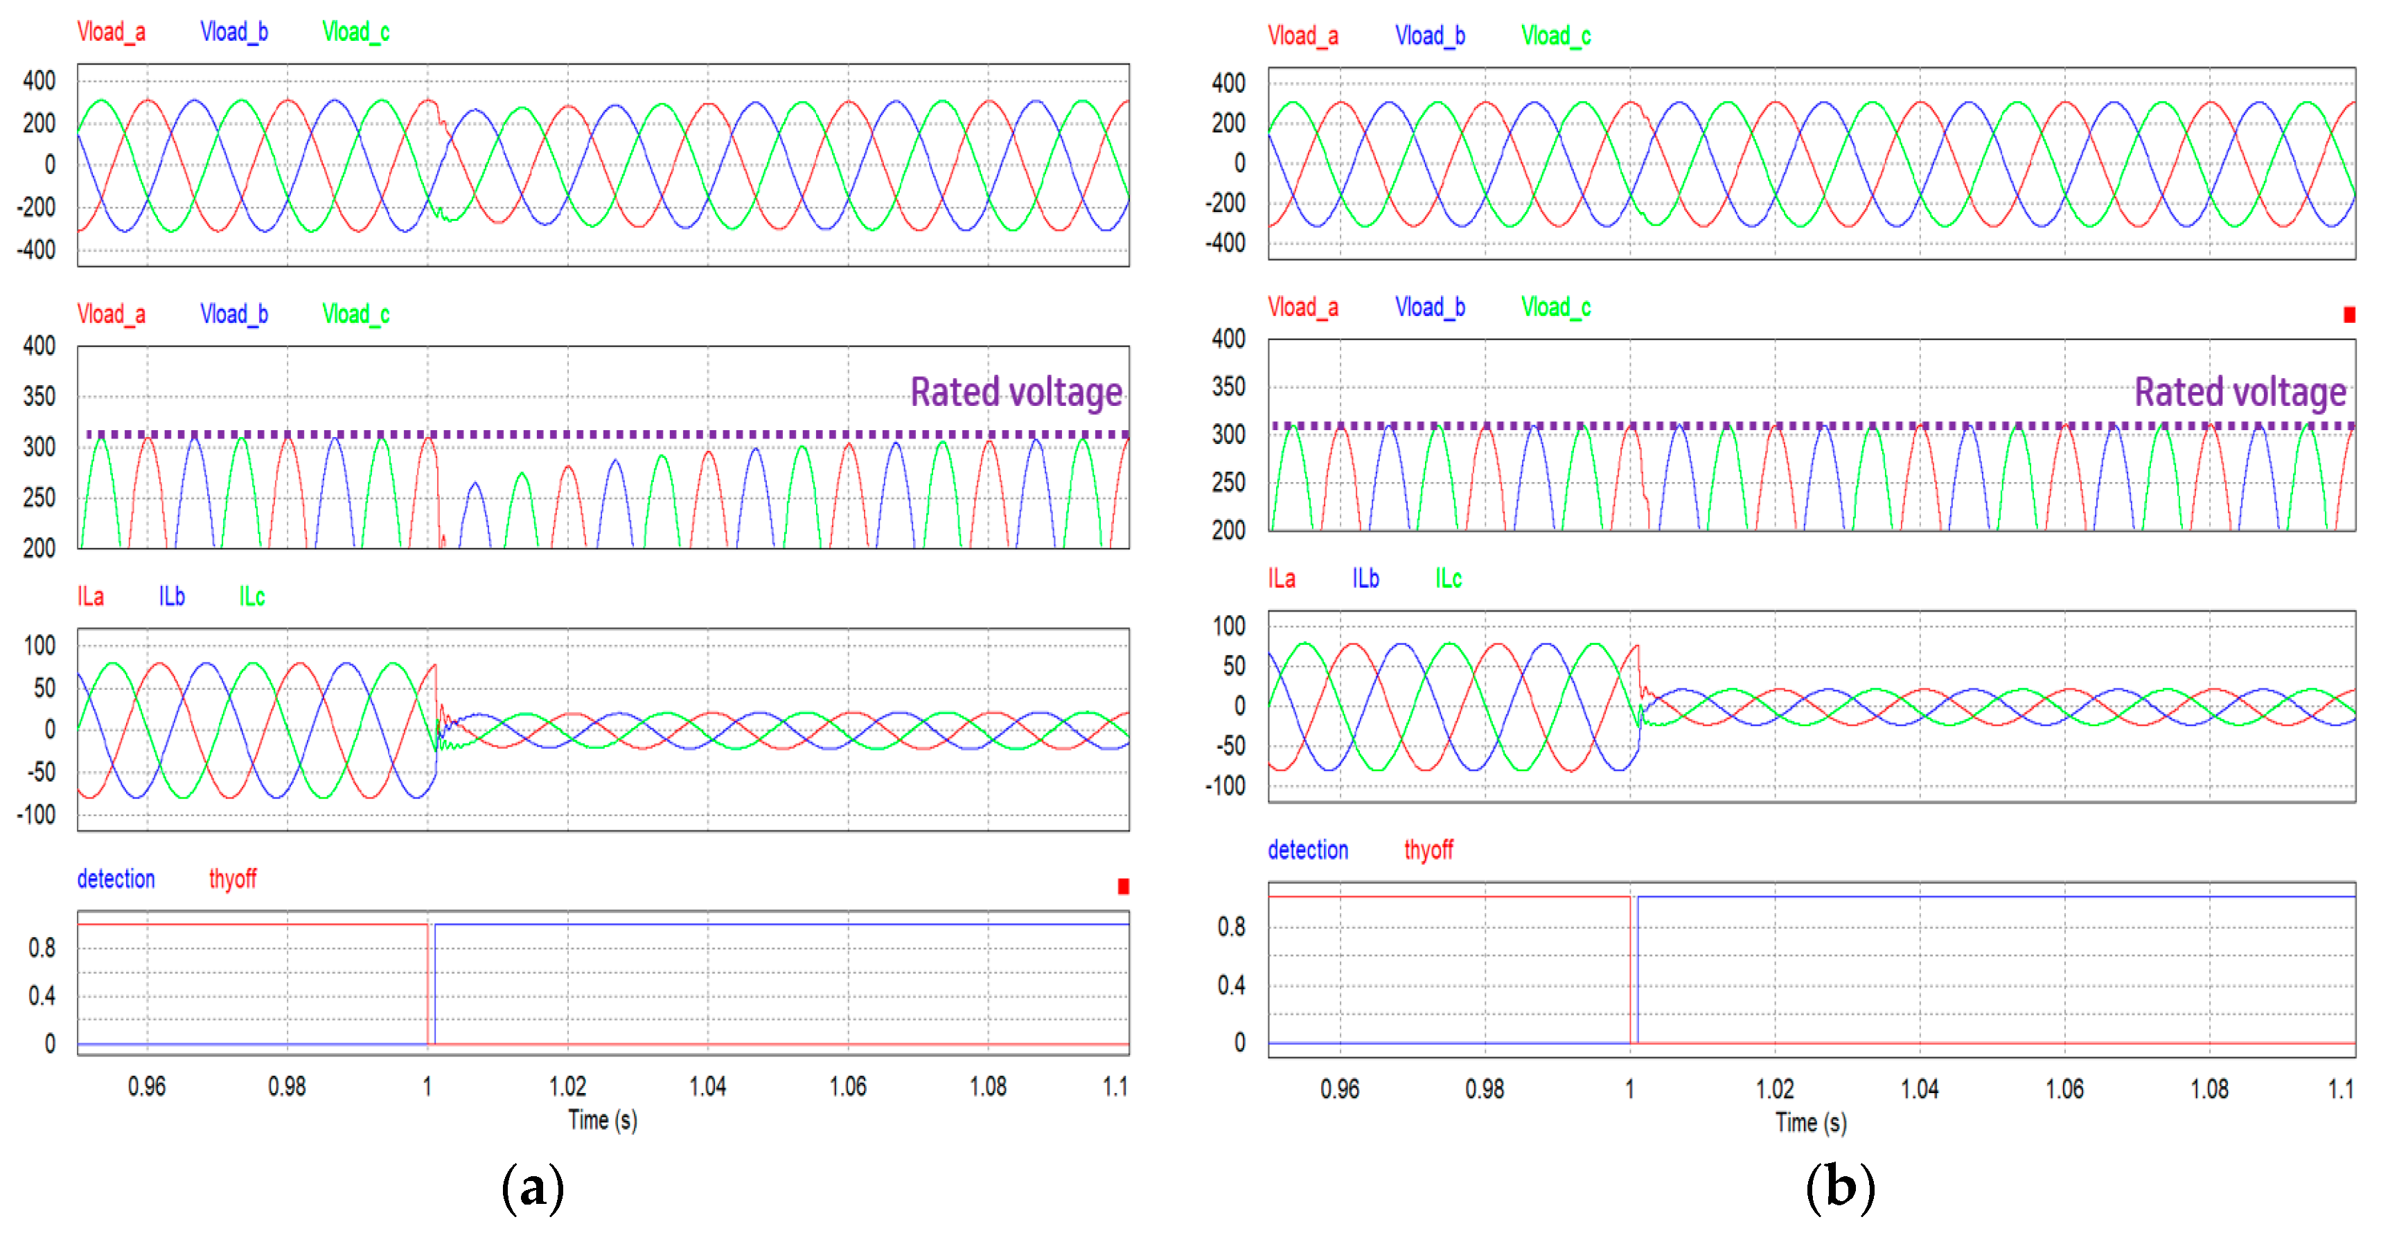Click the red square marker in panel (a)
The width and height of the screenshot is (2381, 1242).
coord(1123,886)
